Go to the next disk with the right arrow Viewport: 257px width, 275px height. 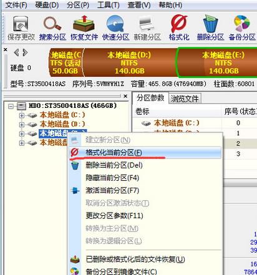tap(25, 52)
